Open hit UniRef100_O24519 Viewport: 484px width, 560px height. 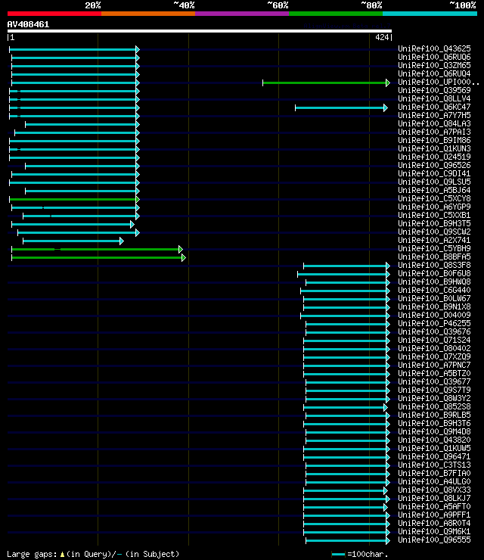pos(434,157)
